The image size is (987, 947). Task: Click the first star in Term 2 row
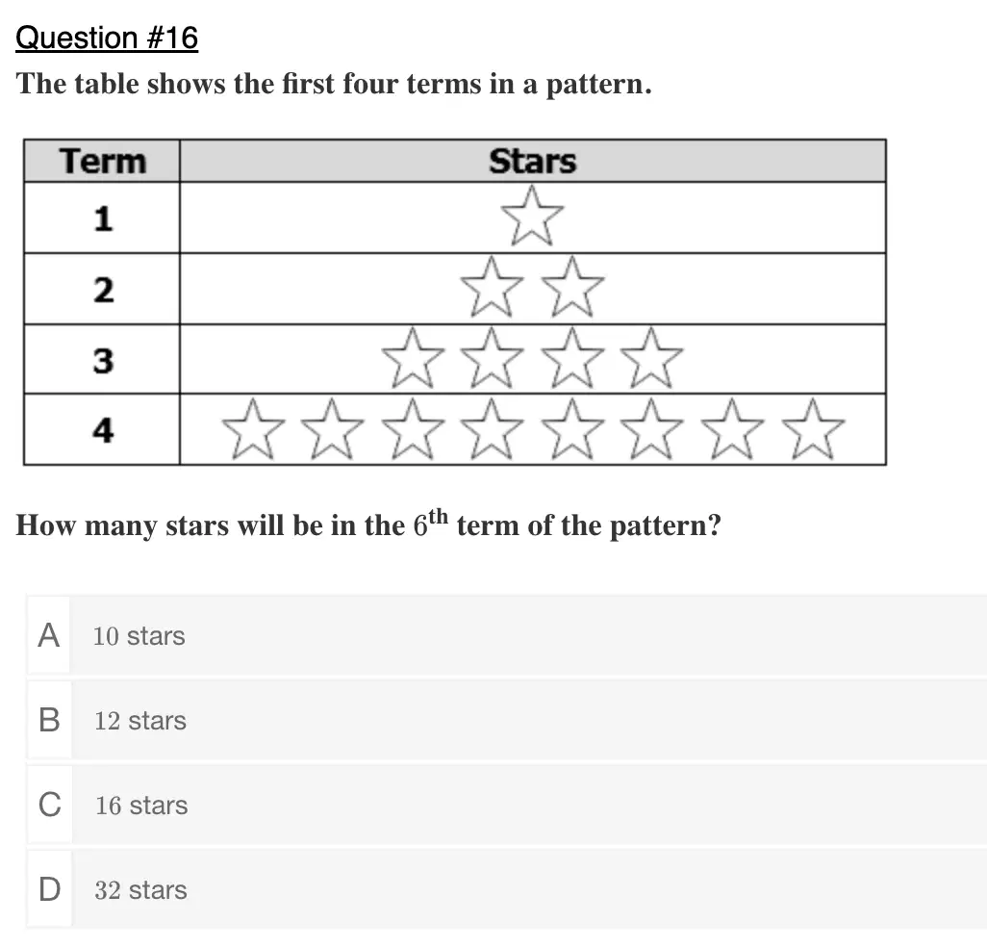click(x=492, y=287)
